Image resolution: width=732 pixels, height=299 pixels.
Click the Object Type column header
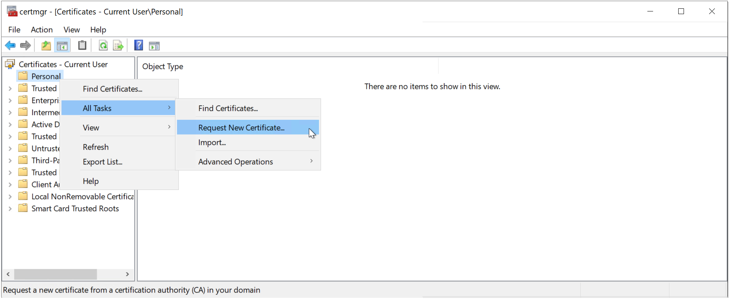163,66
